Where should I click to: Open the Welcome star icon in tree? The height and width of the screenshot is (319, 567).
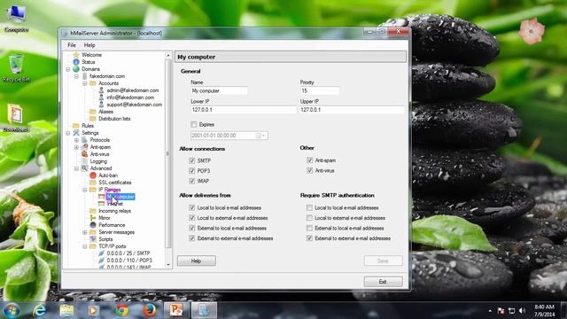[x=76, y=55]
